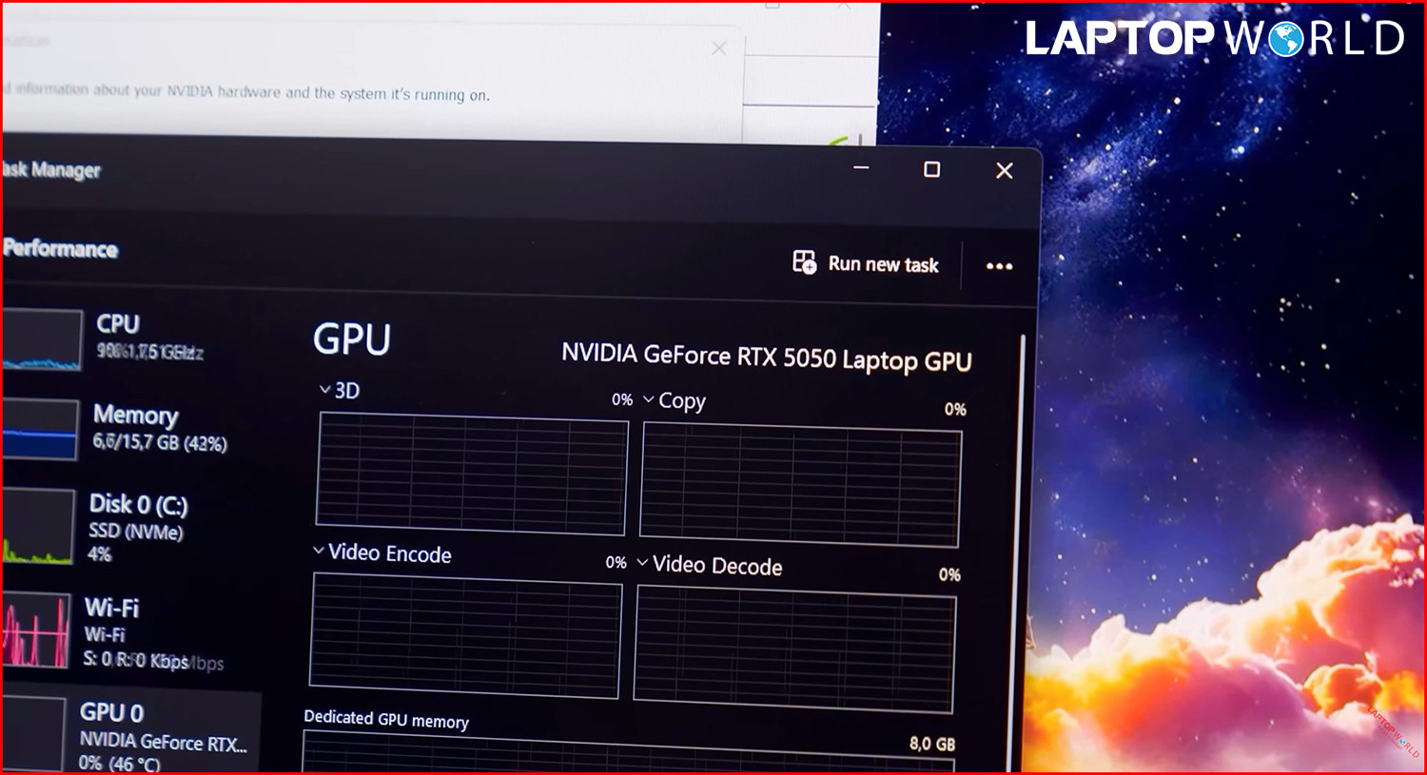Click the Wi-Fi throughput graph thumbnail
Screen dimensions: 1427x775
[x=35, y=630]
